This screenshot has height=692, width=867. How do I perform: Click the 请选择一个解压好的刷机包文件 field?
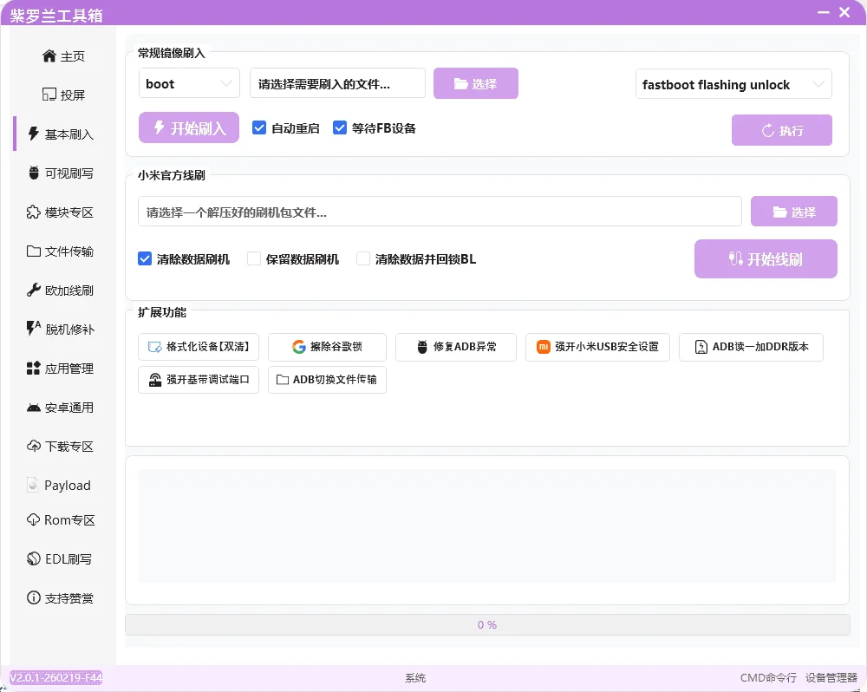click(x=440, y=212)
